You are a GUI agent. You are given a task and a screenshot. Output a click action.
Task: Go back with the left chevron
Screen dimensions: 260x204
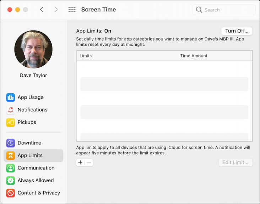[42, 10]
